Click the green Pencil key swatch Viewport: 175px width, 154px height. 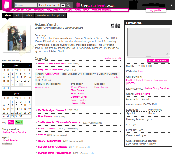click(x=19, y=122)
